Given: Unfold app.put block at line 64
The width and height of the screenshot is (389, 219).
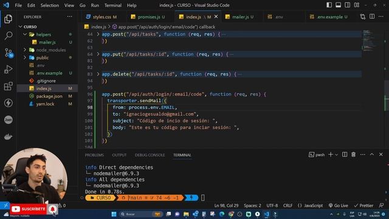Looking at the screenshot, I should tap(98, 54).
